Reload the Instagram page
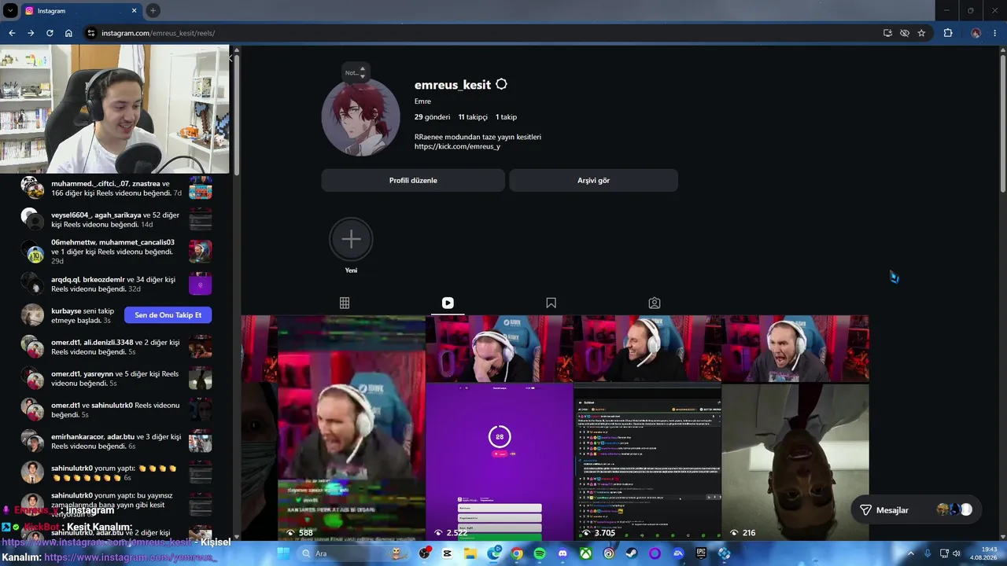Image resolution: width=1007 pixels, height=566 pixels. point(50,33)
